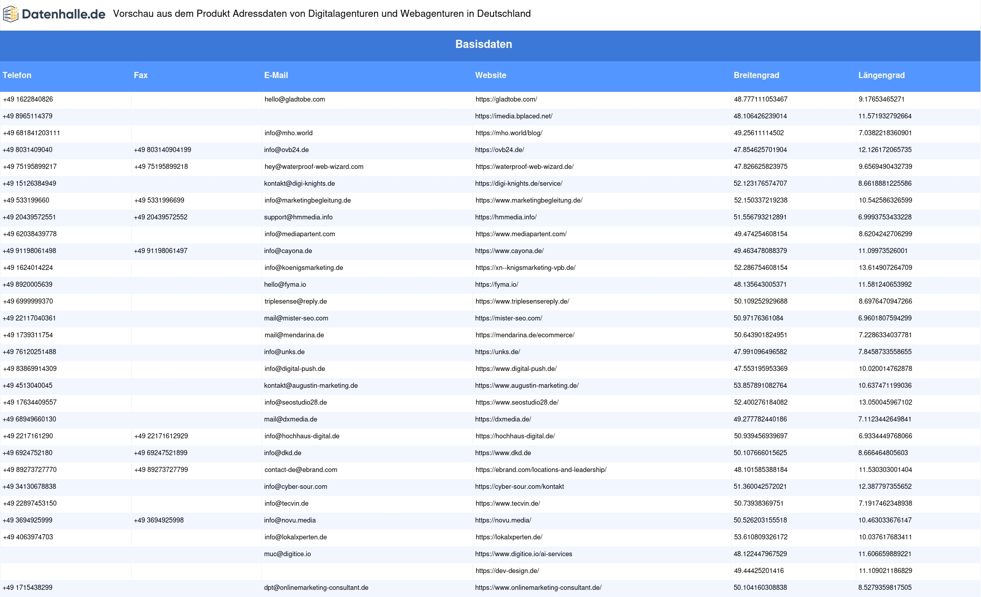Click the Breitengrad column header
This screenshot has height=597, width=981.
[756, 75]
